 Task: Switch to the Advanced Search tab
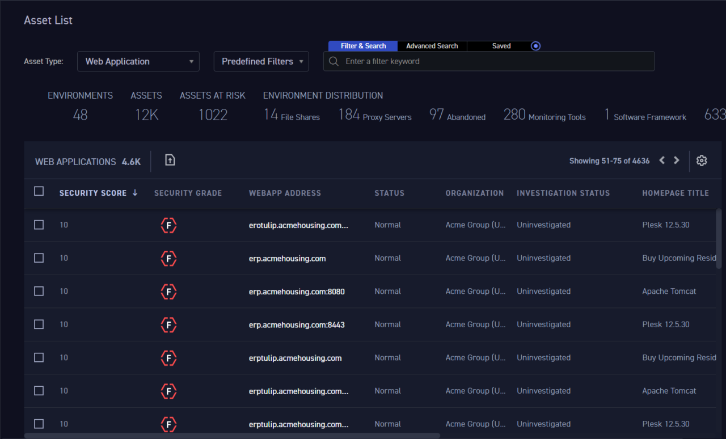[x=432, y=46]
